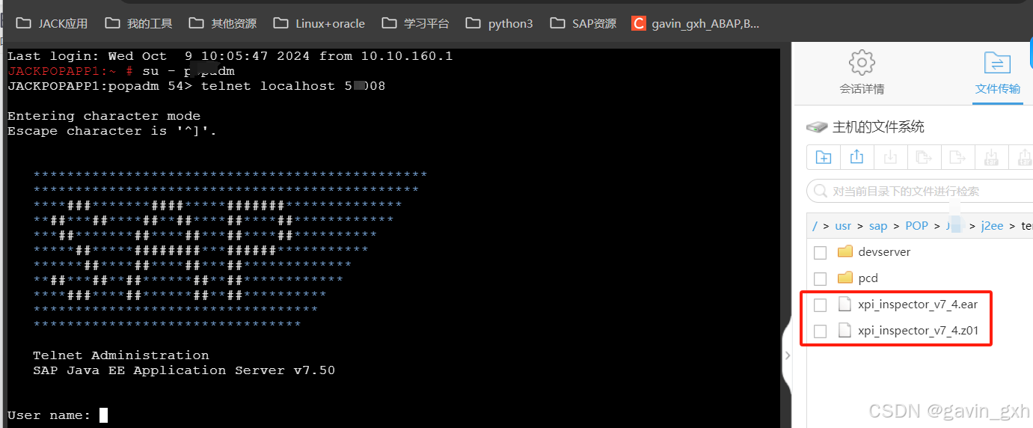Open the pcd folder
This screenshot has width=1033, height=428.
point(868,278)
